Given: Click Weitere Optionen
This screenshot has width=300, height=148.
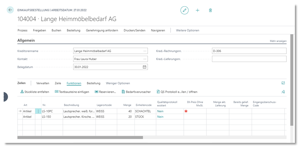Looking at the screenshot, I should click(187, 30).
